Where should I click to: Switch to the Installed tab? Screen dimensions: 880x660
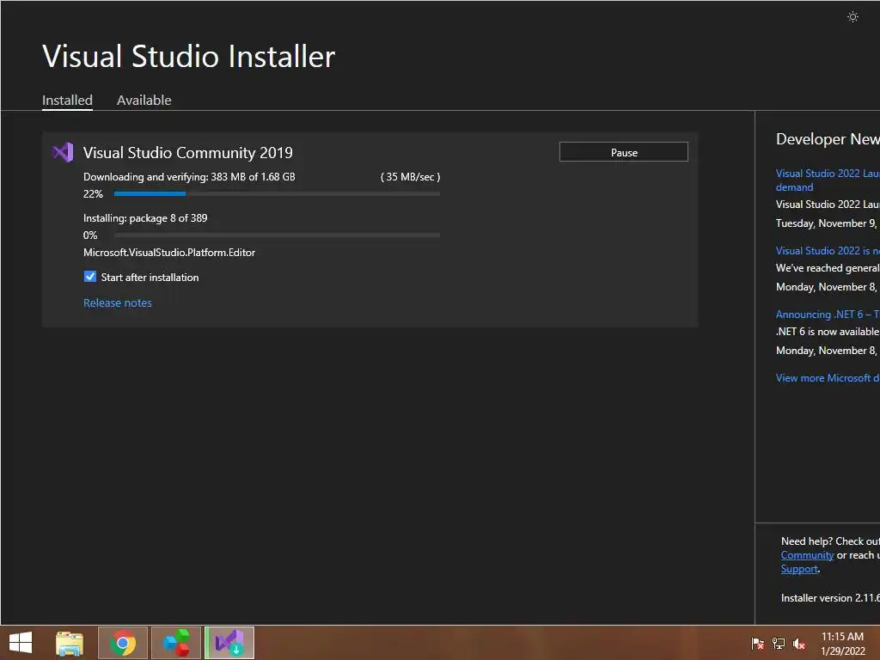(x=67, y=101)
